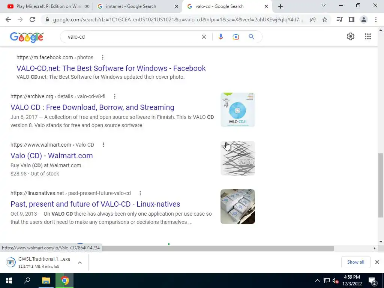Image resolution: width=384 pixels, height=288 pixels.
Task: Expand options for GWSL download item
Action: (79, 262)
